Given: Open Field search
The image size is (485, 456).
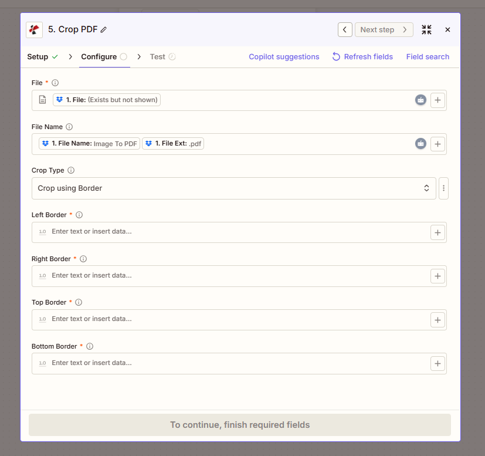Looking at the screenshot, I should point(428,57).
